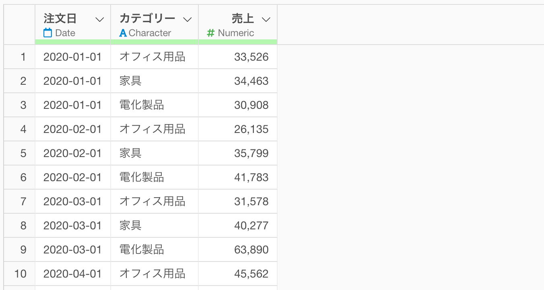The width and height of the screenshot is (544, 290).
Task: Click the Numeric hash type icon
Action: (x=210, y=33)
